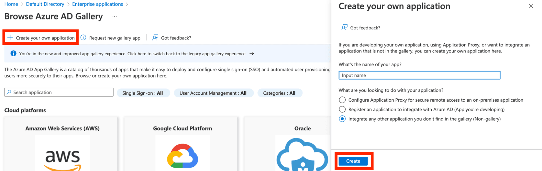Open the Categories filter
Image resolution: width=542 pixels, height=171 pixels.
[279, 93]
